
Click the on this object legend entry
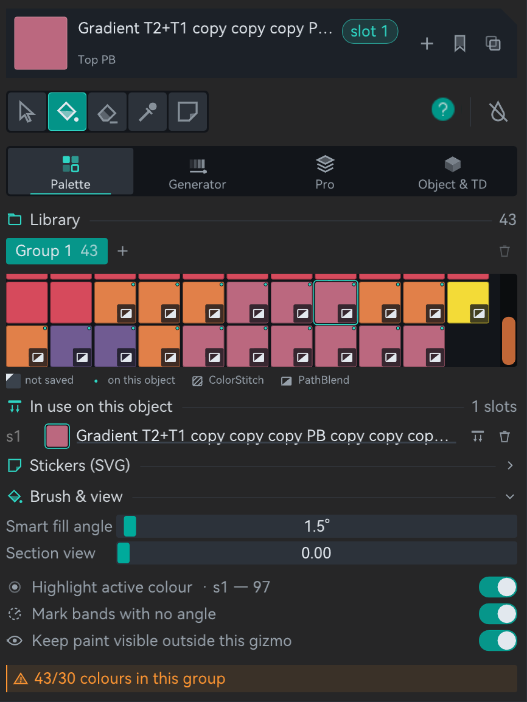coord(134,380)
